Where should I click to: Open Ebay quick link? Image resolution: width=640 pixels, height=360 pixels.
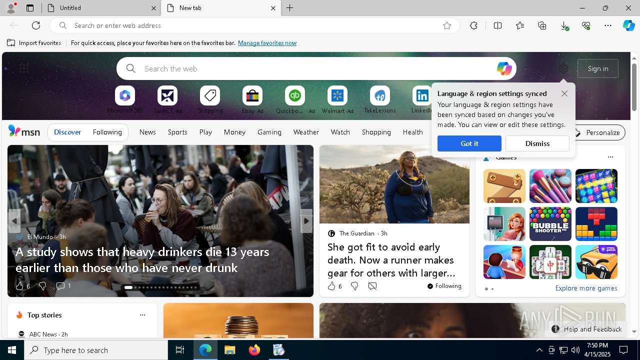[252, 99]
